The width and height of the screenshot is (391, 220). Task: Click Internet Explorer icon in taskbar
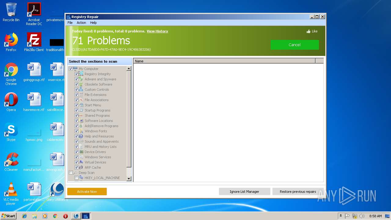[x=24, y=216]
